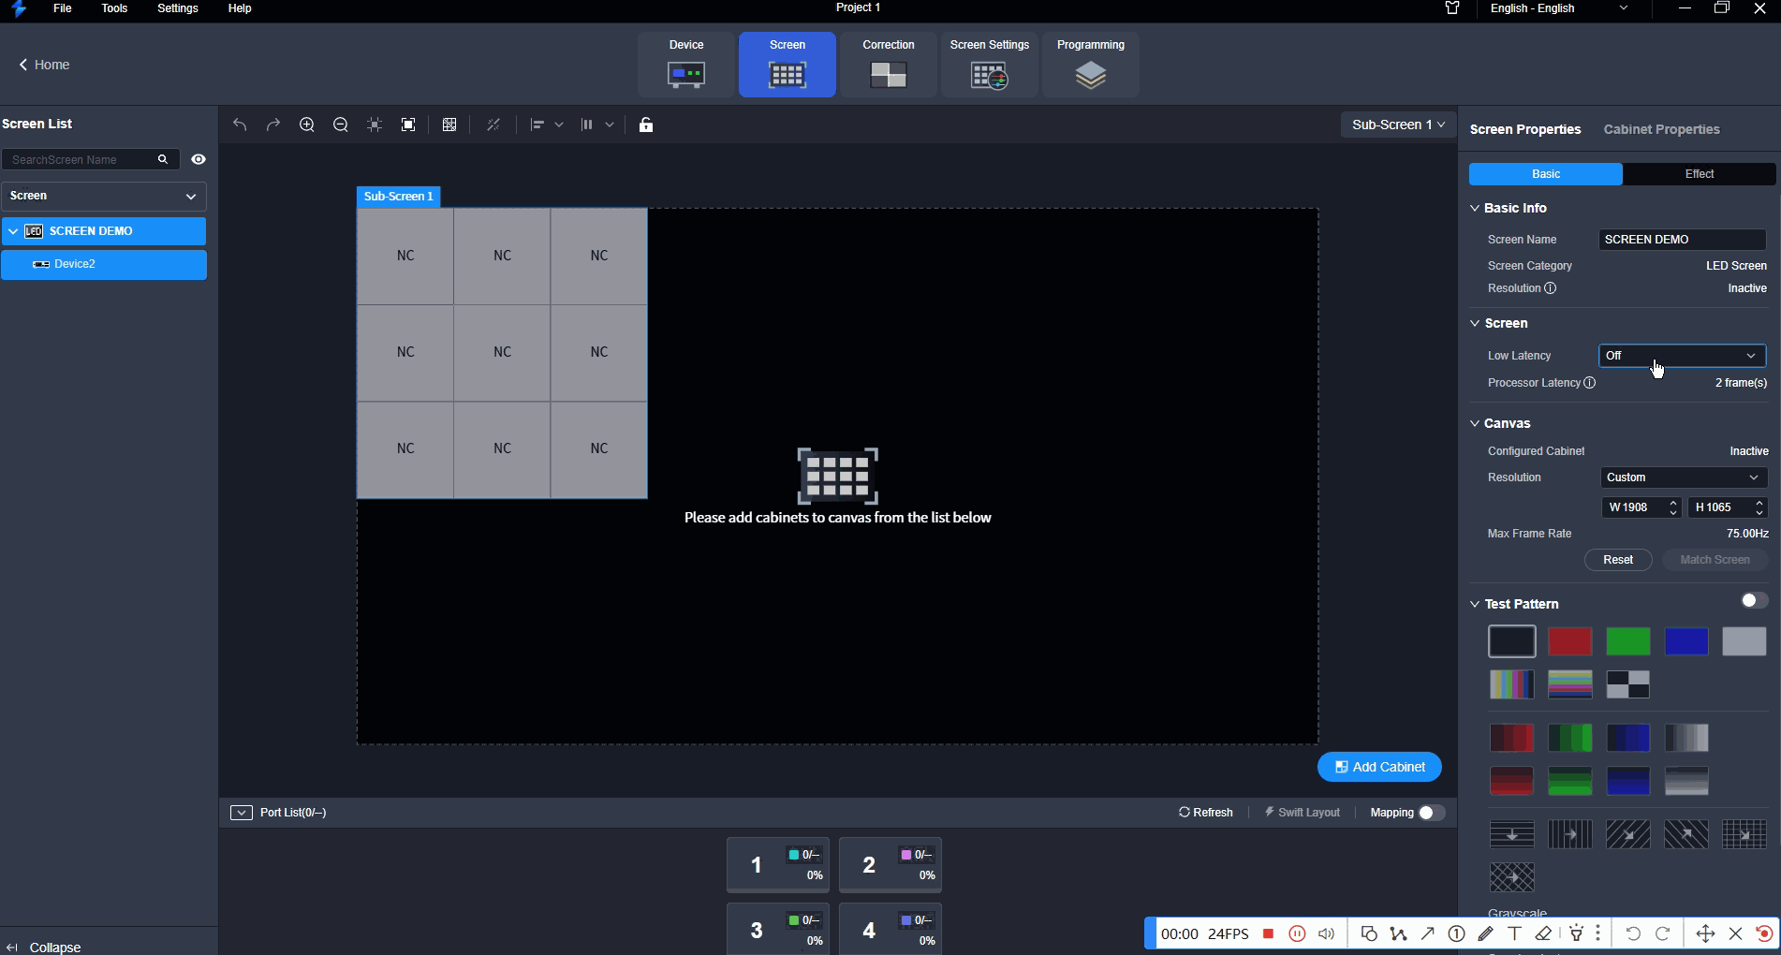Click the canvas width W 1908 stepper
This screenshot has height=955, width=1781.
(1673, 507)
